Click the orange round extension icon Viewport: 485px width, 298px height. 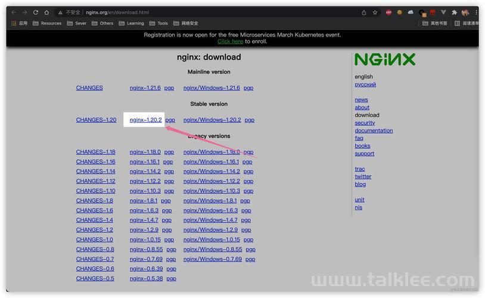[400, 13]
